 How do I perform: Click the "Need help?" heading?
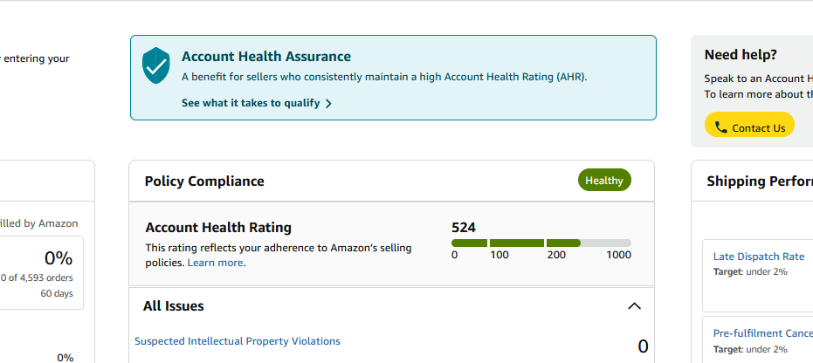[741, 54]
